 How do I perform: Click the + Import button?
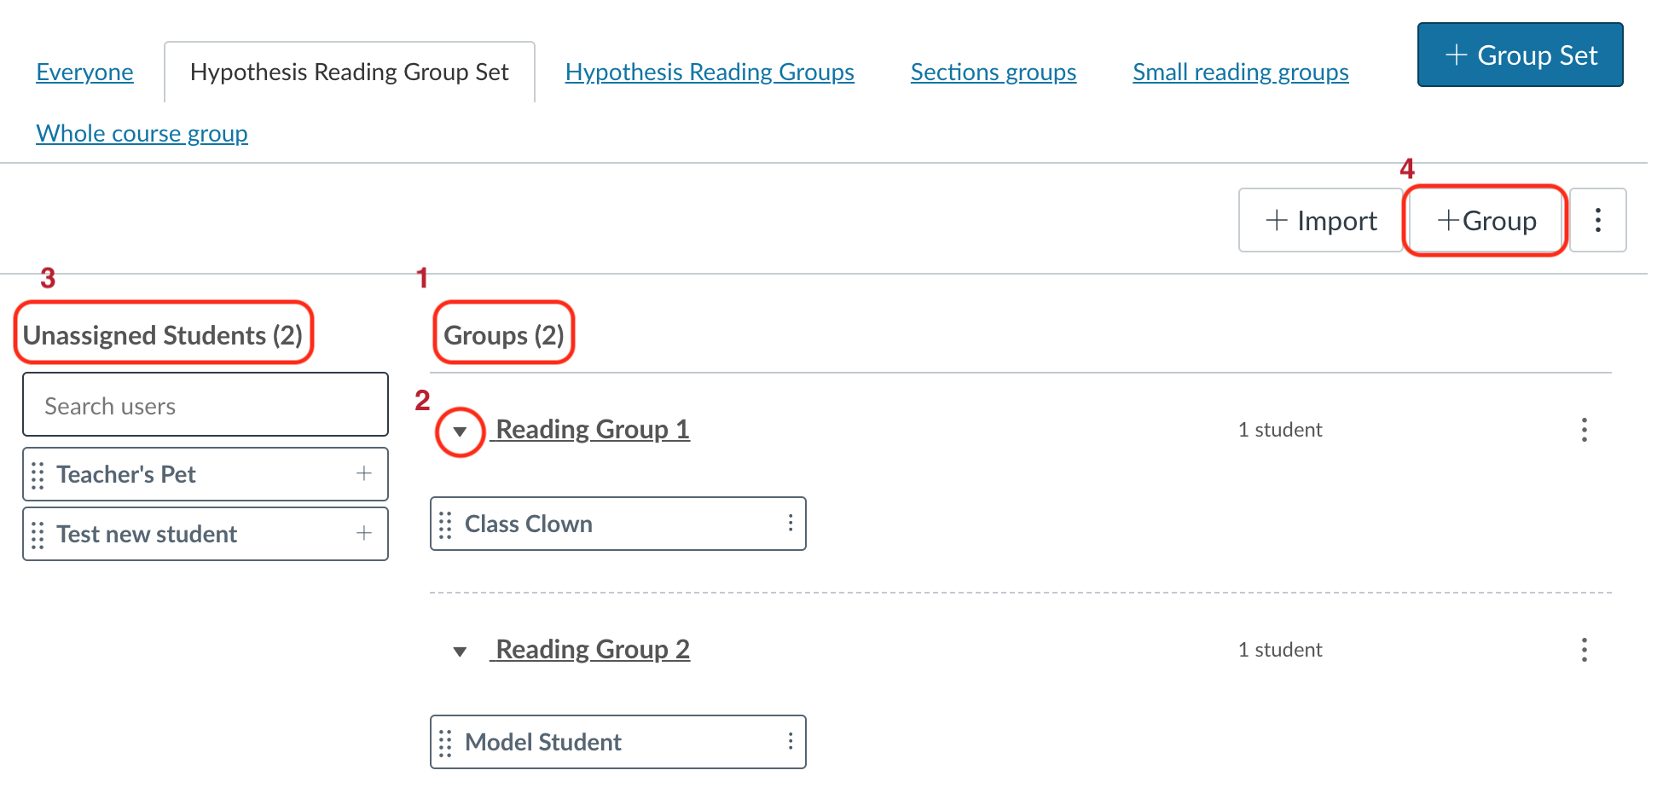pos(1319,220)
